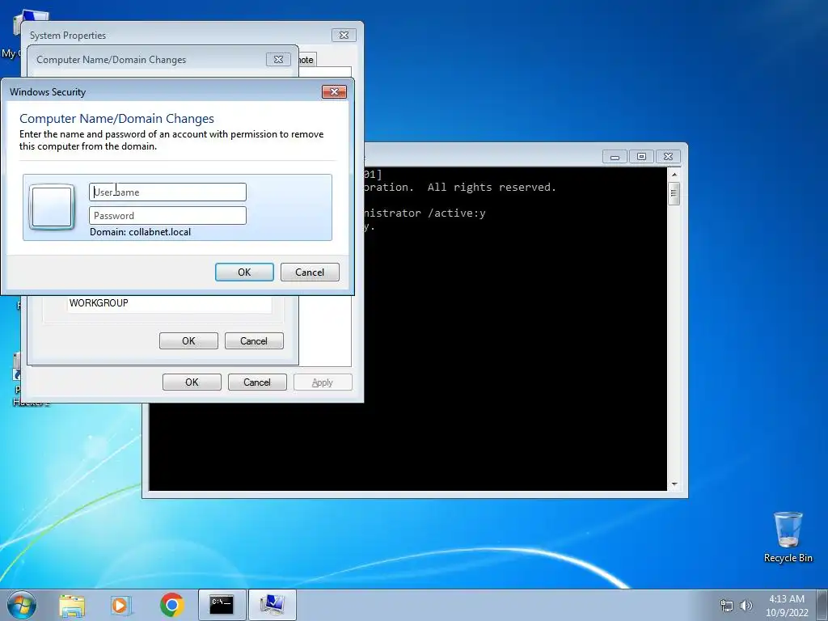828x621 pixels.
Task: Click Cancel in System Properties window
Action: (257, 382)
